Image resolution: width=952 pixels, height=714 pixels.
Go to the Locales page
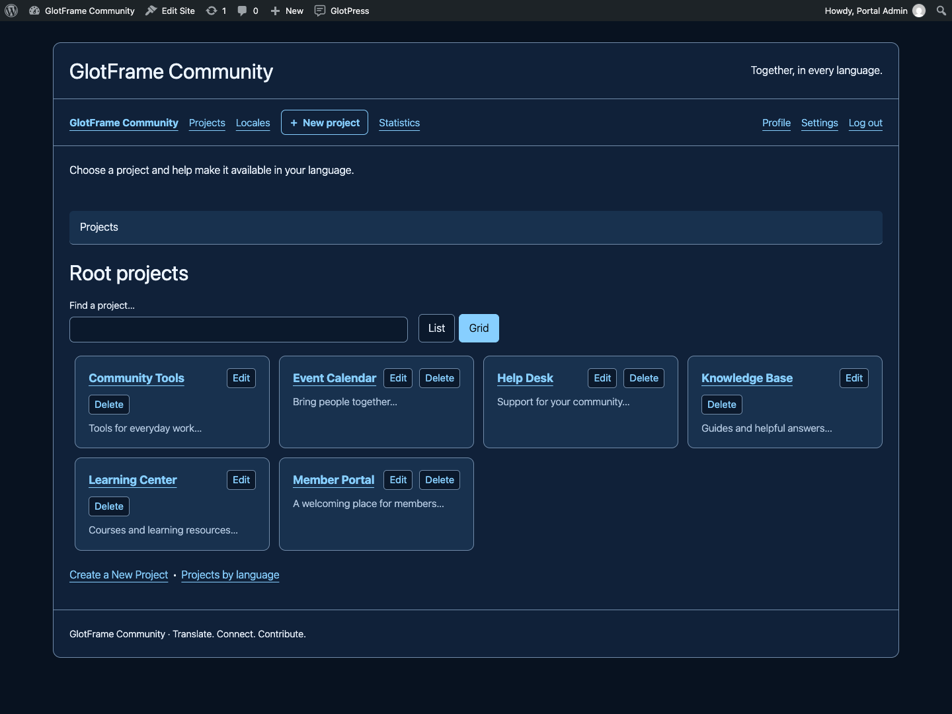[x=253, y=123]
